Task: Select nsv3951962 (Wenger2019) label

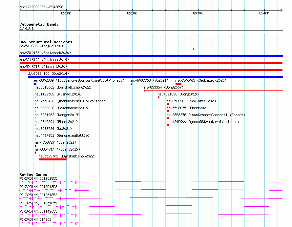Action: 57,115
